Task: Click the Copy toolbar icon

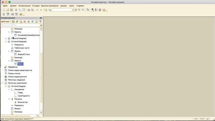Action: click(x=20, y=10)
